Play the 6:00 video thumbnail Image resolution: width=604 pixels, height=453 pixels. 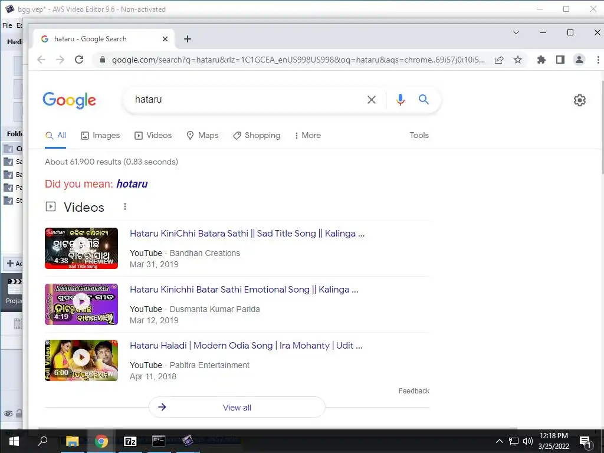pyautogui.click(x=81, y=360)
